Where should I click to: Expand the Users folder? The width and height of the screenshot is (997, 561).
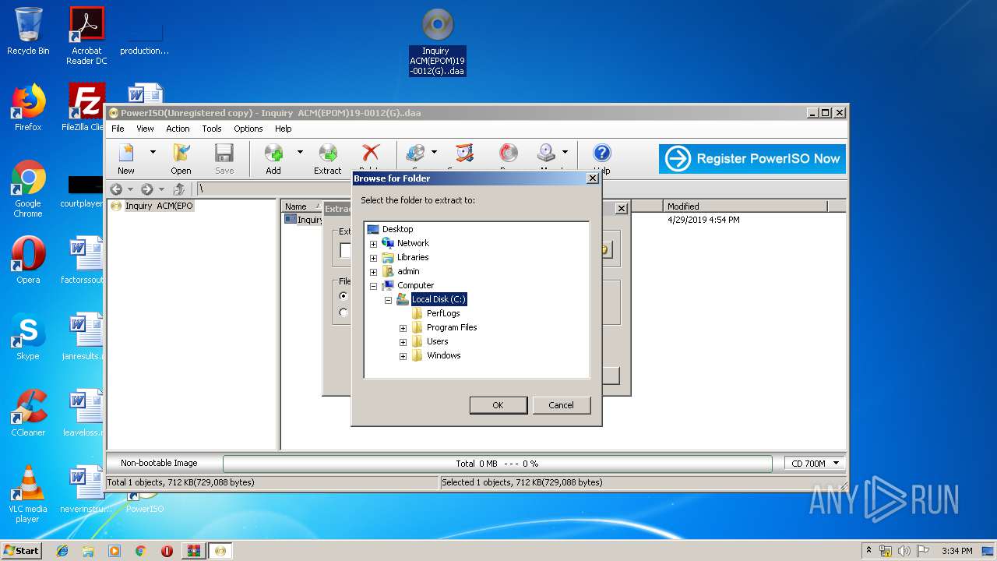403,341
